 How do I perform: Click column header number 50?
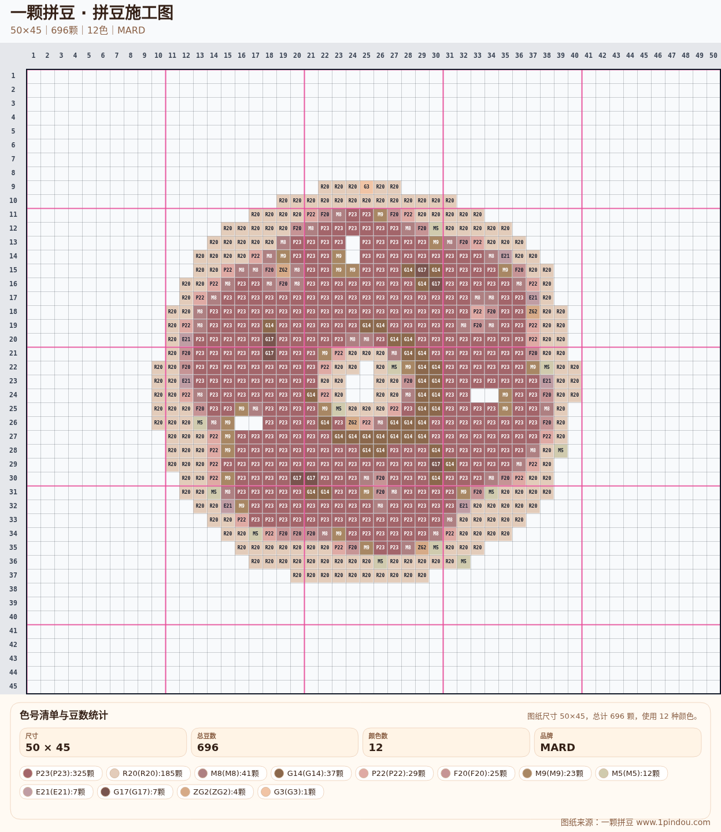click(x=713, y=56)
